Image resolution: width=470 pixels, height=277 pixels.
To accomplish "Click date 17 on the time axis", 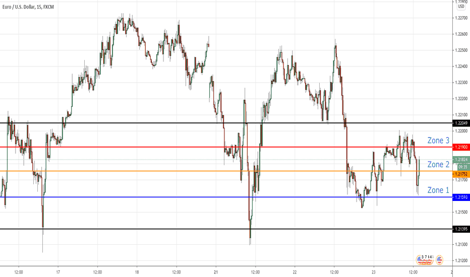I will tap(58, 272).
